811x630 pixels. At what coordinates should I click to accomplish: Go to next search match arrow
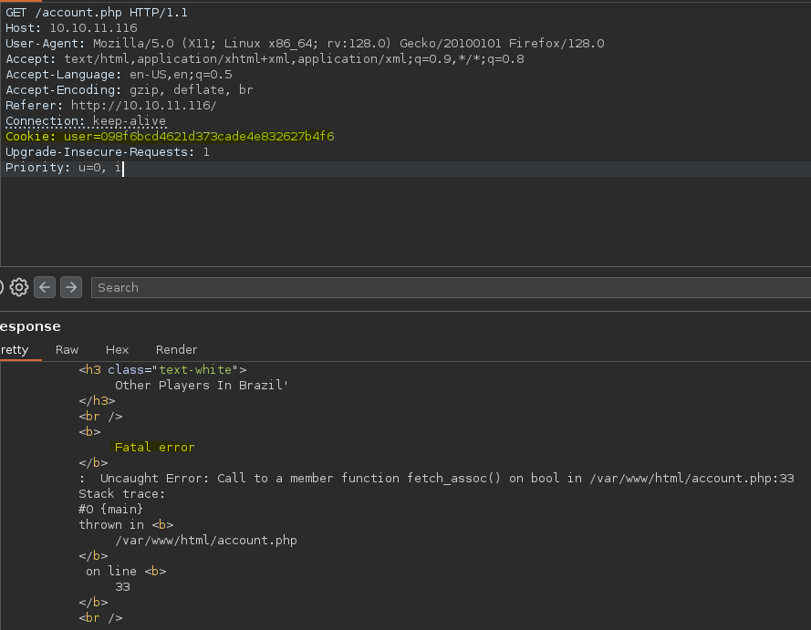pos(71,287)
